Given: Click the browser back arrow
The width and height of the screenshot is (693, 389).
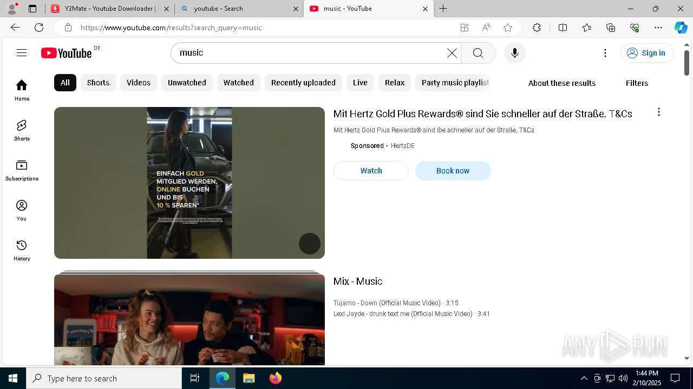Looking at the screenshot, I should pyautogui.click(x=15, y=28).
